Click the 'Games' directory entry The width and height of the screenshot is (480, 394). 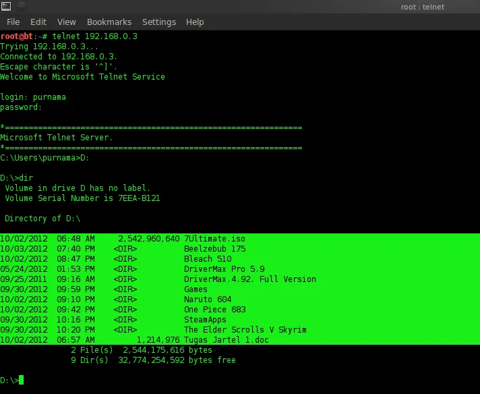point(196,289)
